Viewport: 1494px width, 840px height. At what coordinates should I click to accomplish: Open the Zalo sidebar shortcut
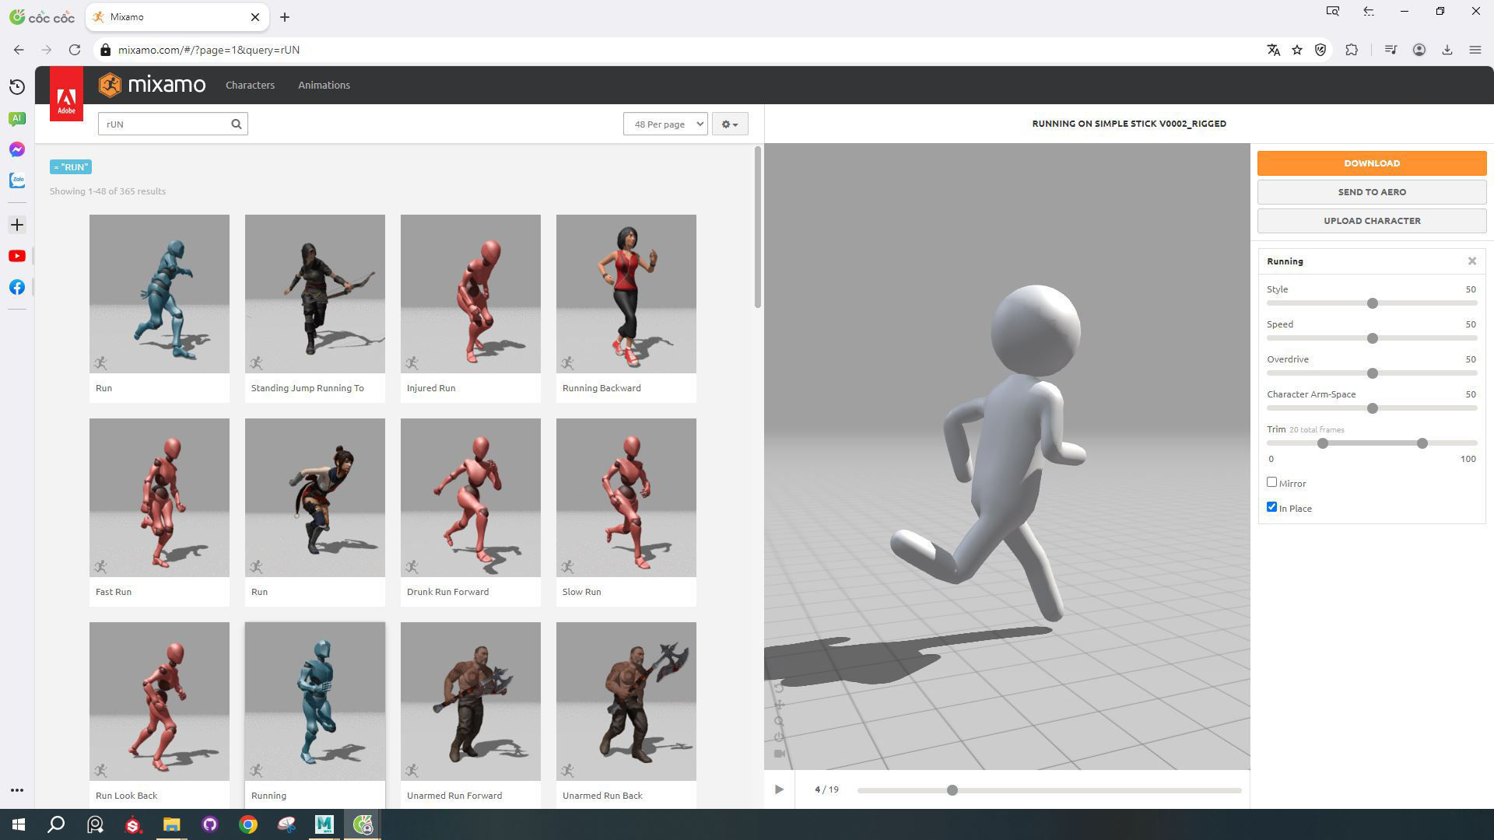pyautogui.click(x=17, y=180)
